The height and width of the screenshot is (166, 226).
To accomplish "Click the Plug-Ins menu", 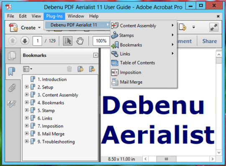I will coord(54,16).
